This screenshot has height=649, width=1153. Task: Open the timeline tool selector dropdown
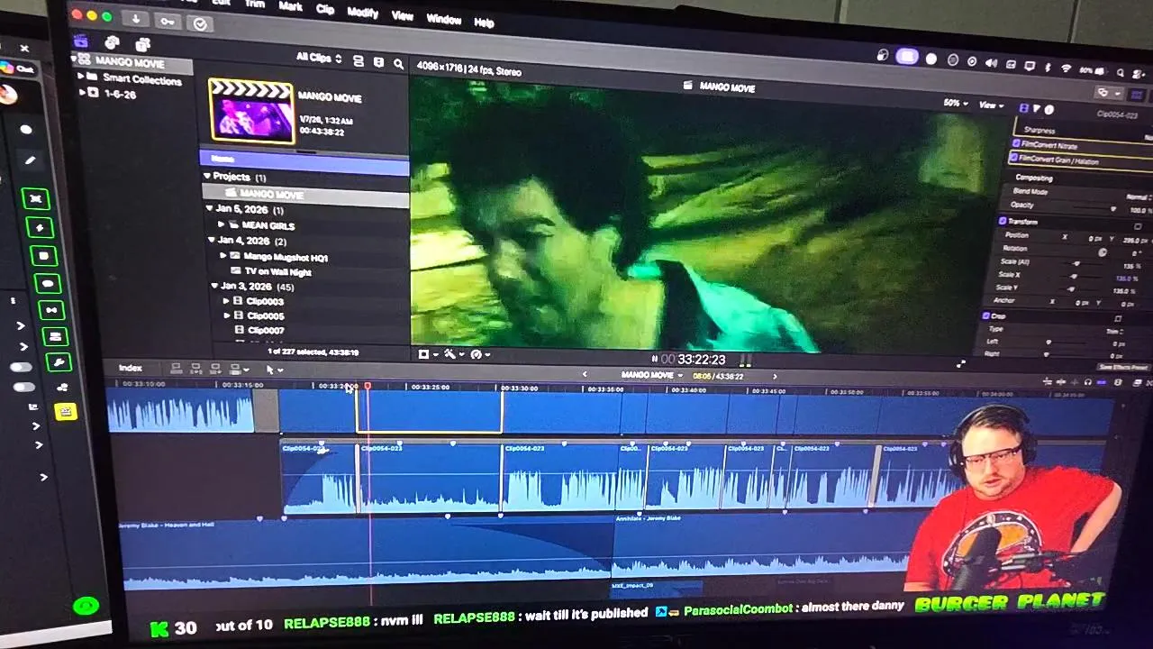tap(275, 369)
